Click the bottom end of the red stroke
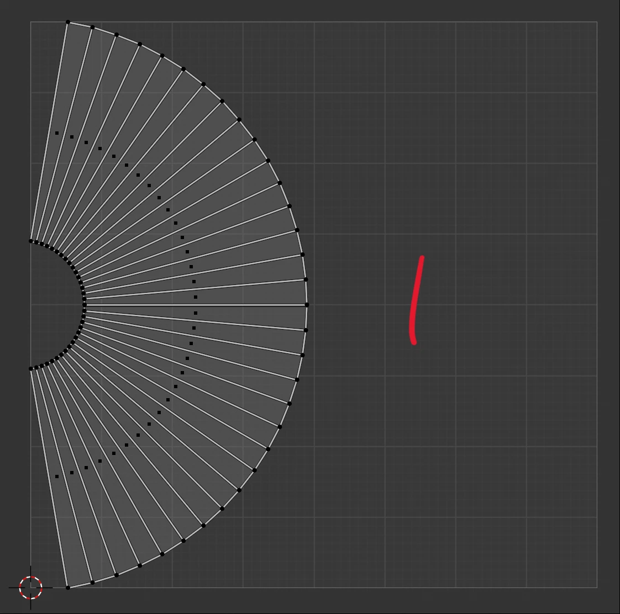Image resolution: width=620 pixels, height=614 pixels. click(414, 342)
